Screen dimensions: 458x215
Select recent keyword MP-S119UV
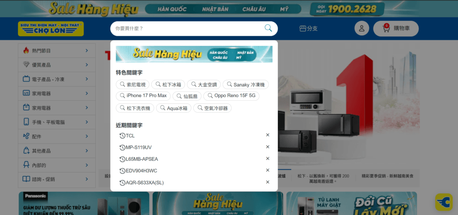(x=139, y=147)
